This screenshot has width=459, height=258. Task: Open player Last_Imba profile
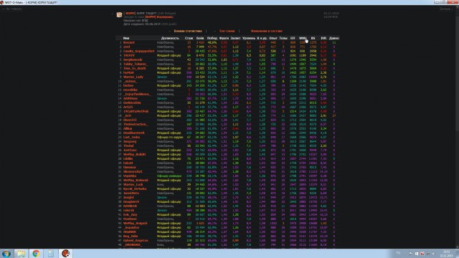point(131,137)
